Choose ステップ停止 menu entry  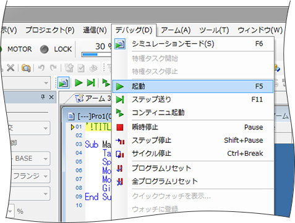pos(193,140)
